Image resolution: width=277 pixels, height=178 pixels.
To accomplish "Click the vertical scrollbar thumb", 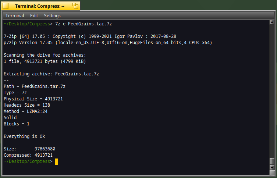I will tap(272, 161).
